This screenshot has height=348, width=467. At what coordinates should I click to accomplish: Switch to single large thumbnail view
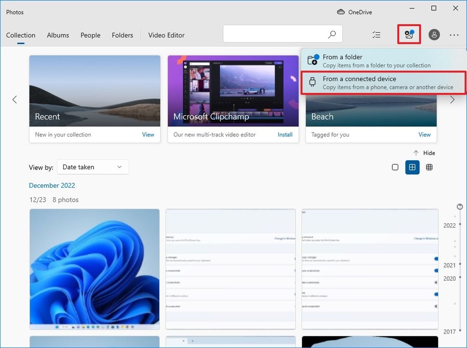(x=395, y=167)
